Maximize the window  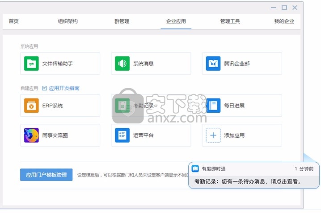coord(284,8)
